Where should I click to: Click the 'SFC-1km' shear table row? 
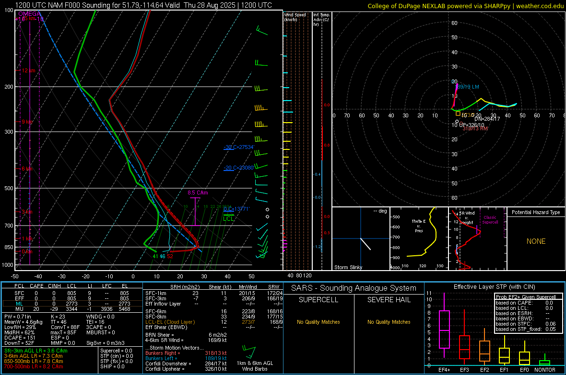[x=214, y=293]
